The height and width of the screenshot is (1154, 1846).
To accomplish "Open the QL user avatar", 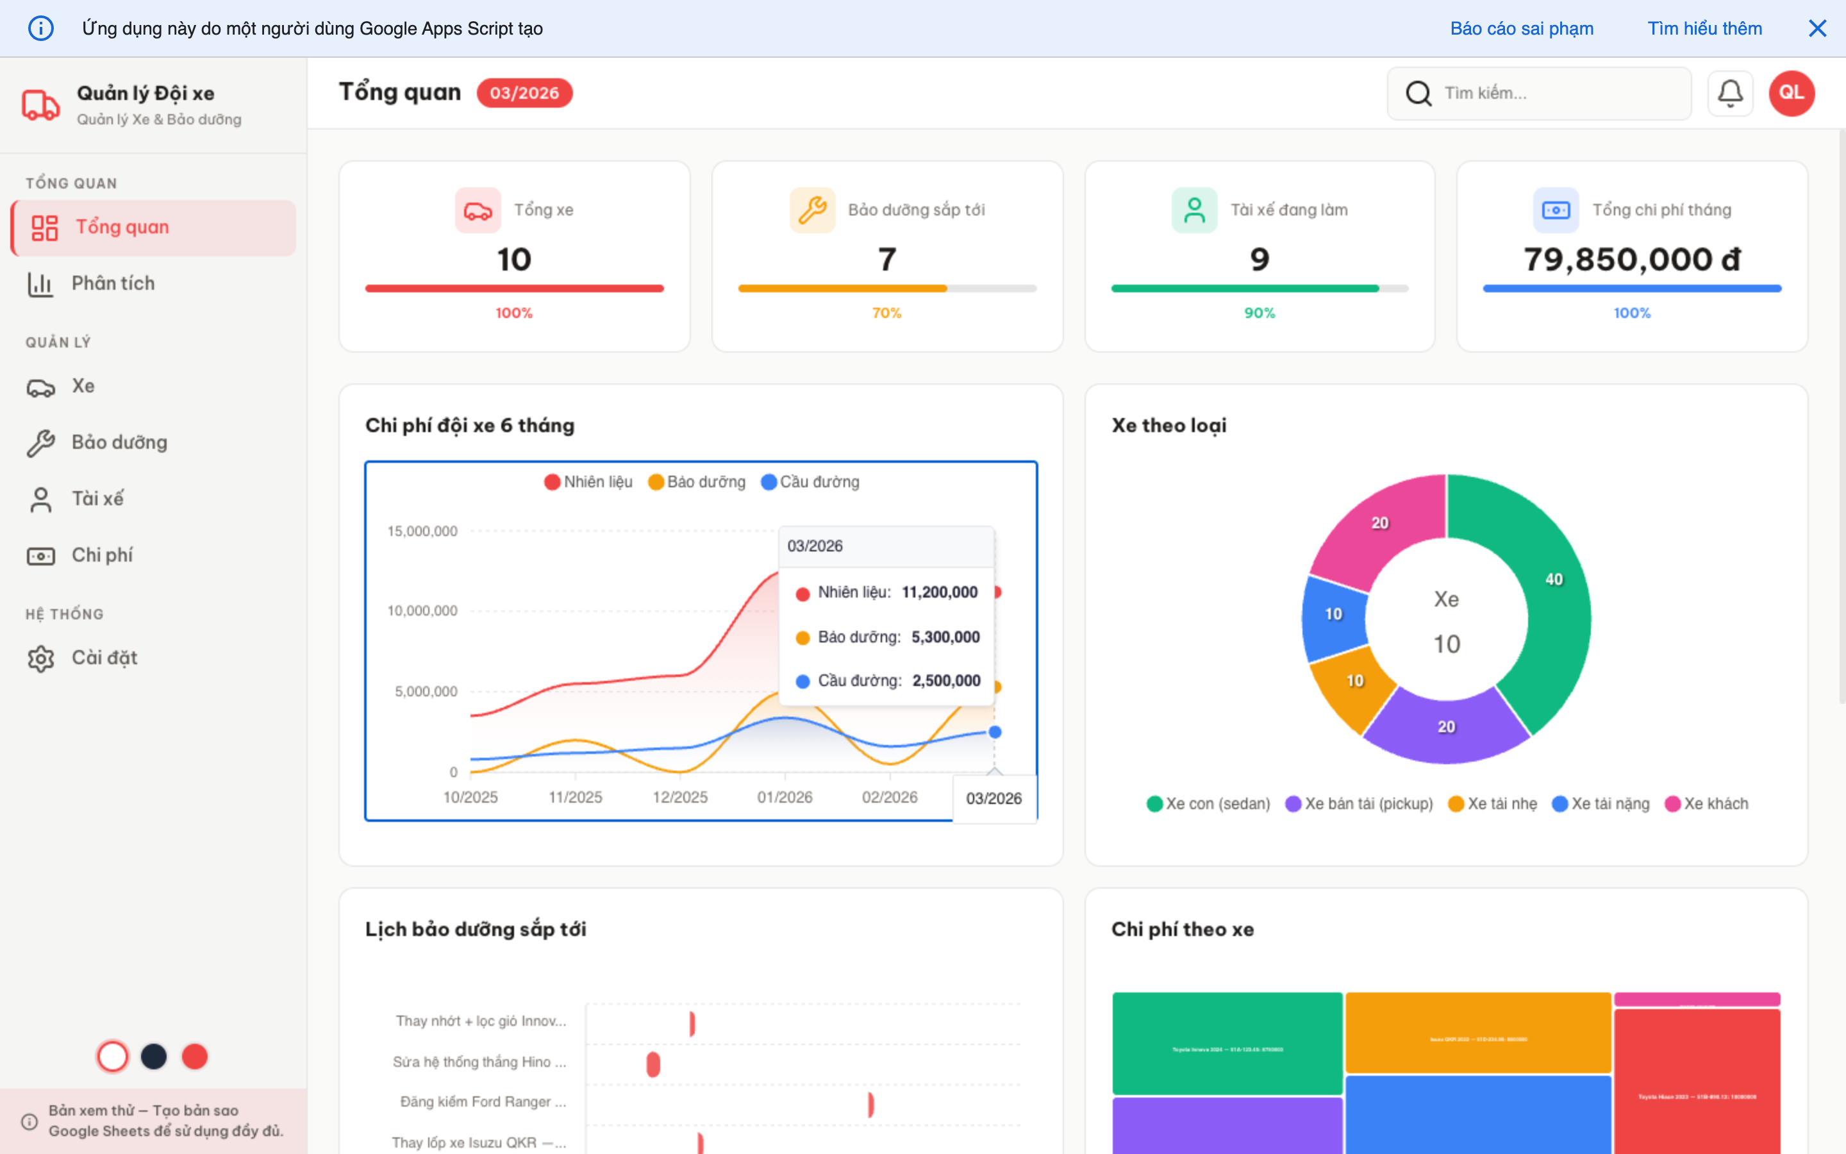I will [x=1791, y=93].
